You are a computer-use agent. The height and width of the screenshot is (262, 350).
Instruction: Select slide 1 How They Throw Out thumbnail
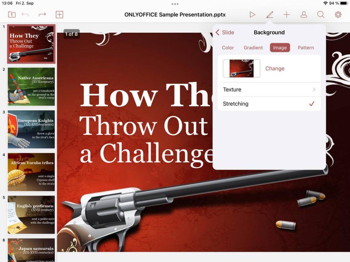point(31,44)
